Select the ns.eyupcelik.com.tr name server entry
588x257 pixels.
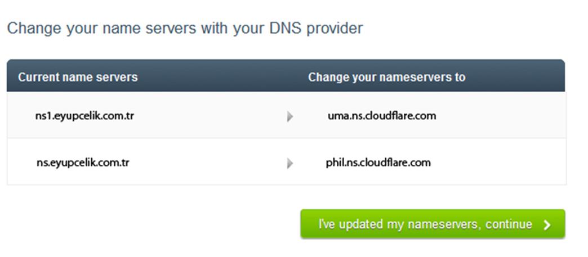pyautogui.click(x=83, y=163)
